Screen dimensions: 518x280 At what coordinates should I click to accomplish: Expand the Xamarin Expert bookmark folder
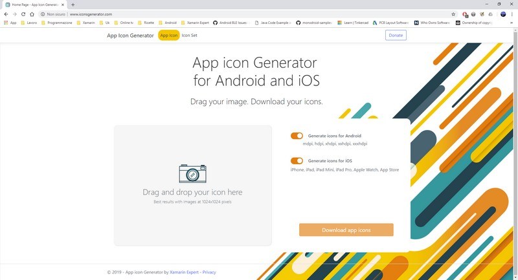[x=195, y=23]
